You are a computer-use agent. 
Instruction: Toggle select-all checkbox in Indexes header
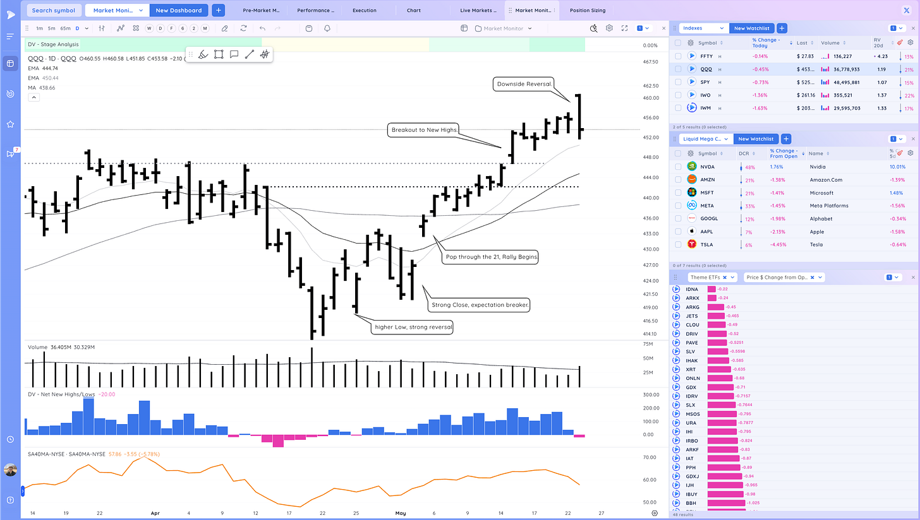(678, 43)
